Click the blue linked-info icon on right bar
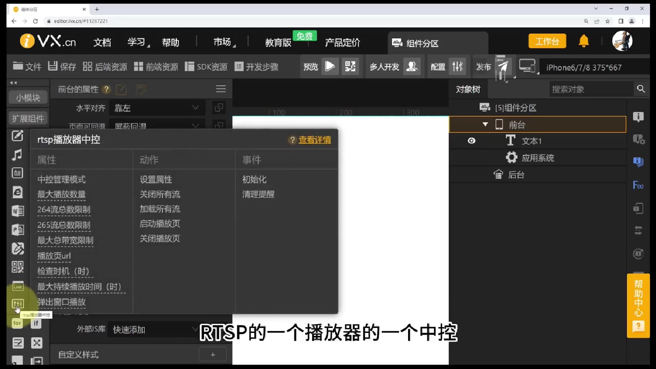This screenshot has height=369, width=656. pyautogui.click(x=638, y=162)
